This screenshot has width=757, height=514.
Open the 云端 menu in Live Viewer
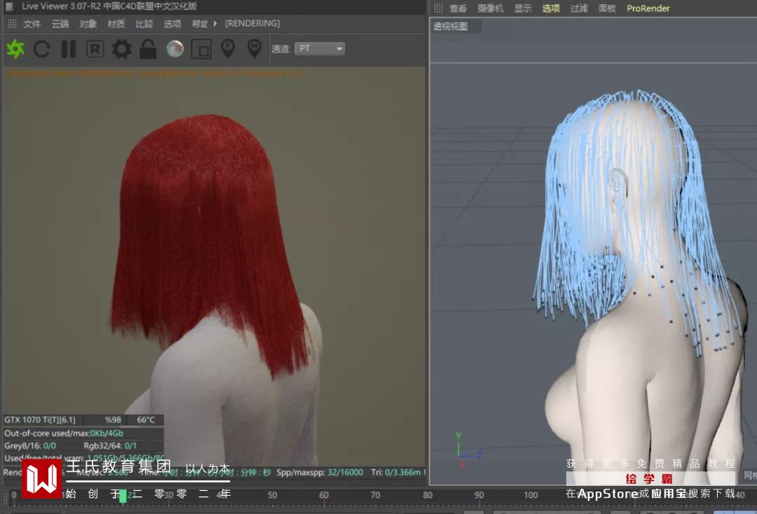pyautogui.click(x=60, y=24)
